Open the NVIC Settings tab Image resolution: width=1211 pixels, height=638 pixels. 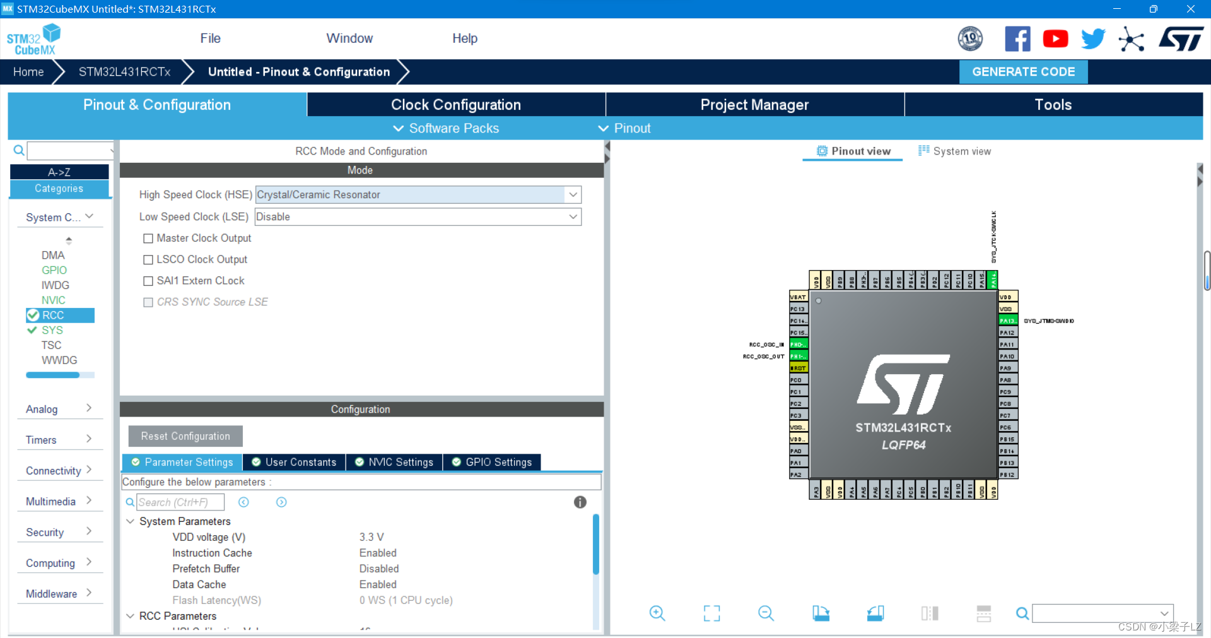click(394, 462)
